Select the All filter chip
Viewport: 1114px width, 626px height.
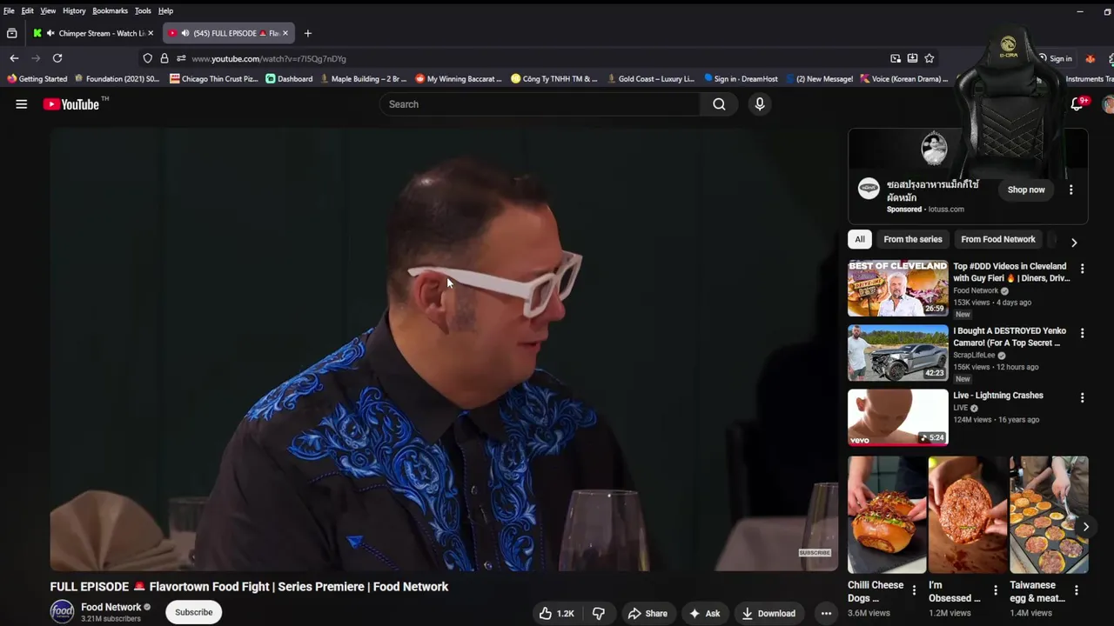pos(860,239)
